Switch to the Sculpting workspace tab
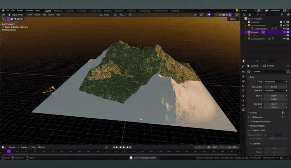Viewport: 291px width, 168px height. click(x=70, y=11)
